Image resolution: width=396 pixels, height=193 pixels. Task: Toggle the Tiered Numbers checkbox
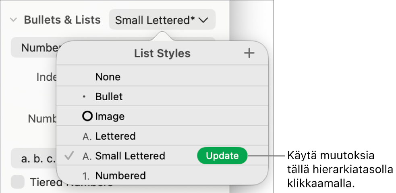pos(18,182)
